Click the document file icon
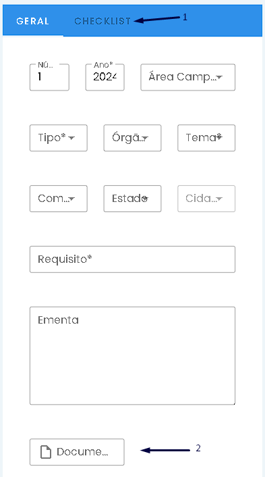The image size is (265, 477). pos(46,452)
